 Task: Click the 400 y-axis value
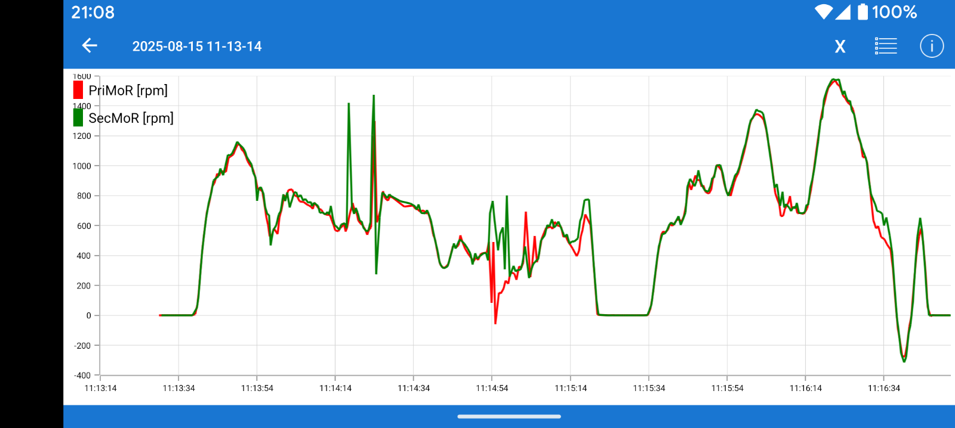pos(84,256)
